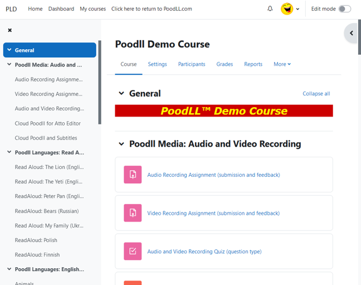
Task: Open the More dropdown tab
Action: click(x=282, y=64)
